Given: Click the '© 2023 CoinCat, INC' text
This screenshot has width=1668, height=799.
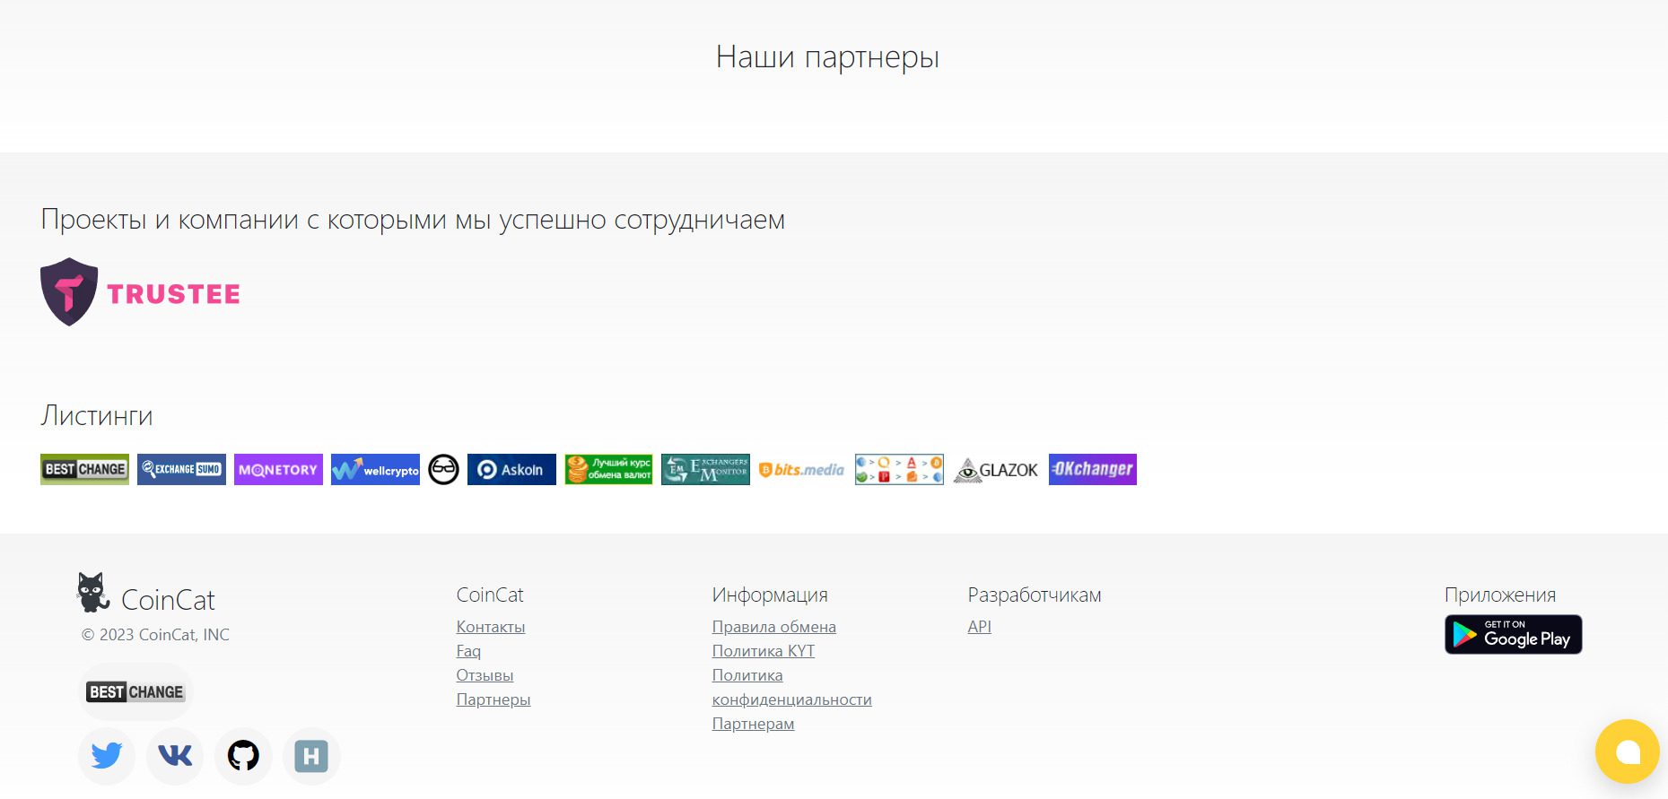Looking at the screenshot, I should 155,635.
